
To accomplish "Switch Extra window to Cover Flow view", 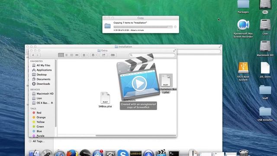I will pyautogui.click(x=77, y=55).
